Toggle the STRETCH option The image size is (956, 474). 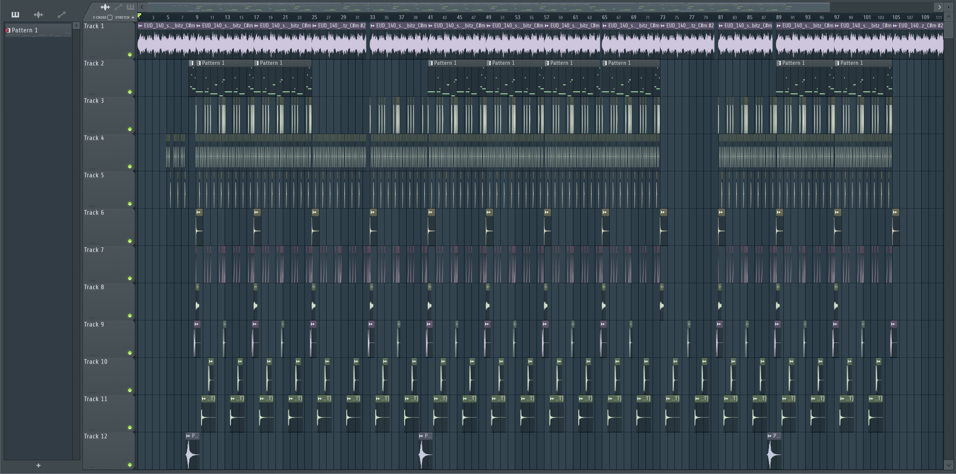coord(133,17)
